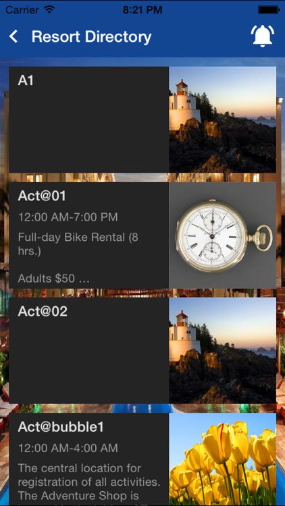The width and height of the screenshot is (285, 506).
Task: Tap the pocket watch image
Action: tap(222, 235)
